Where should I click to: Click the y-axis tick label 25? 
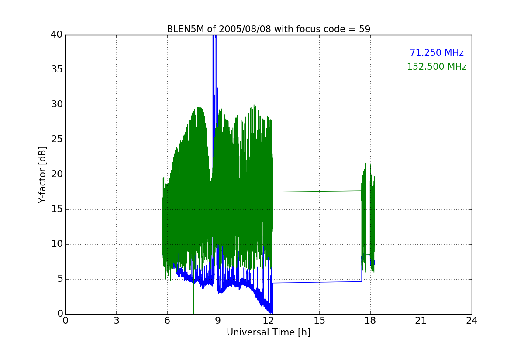(56, 140)
